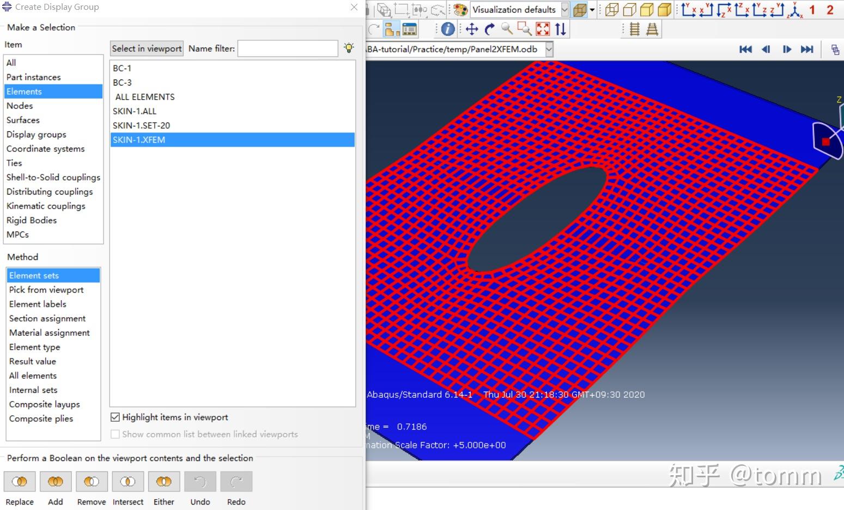This screenshot has height=510, width=844.
Task: Open the Color Code dialog palette icon
Action: [x=458, y=9]
